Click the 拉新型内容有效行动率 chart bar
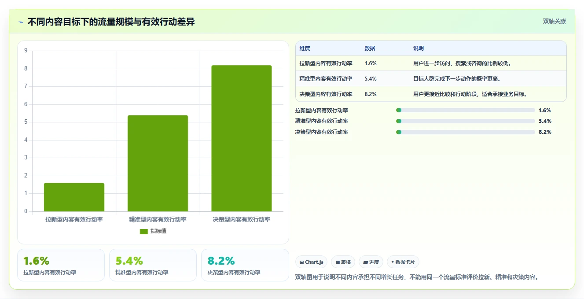This screenshot has width=584, height=299. pos(74,197)
